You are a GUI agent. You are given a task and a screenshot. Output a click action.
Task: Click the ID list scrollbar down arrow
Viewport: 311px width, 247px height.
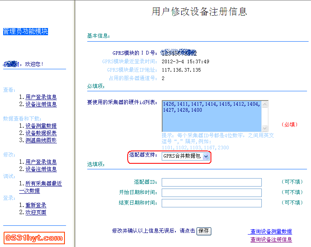tap(265, 128)
